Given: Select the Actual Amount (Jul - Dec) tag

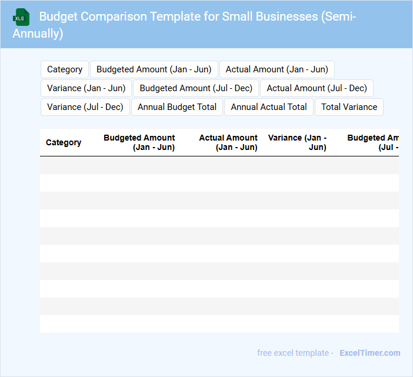Looking at the screenshot, I should tap(317, 88).
